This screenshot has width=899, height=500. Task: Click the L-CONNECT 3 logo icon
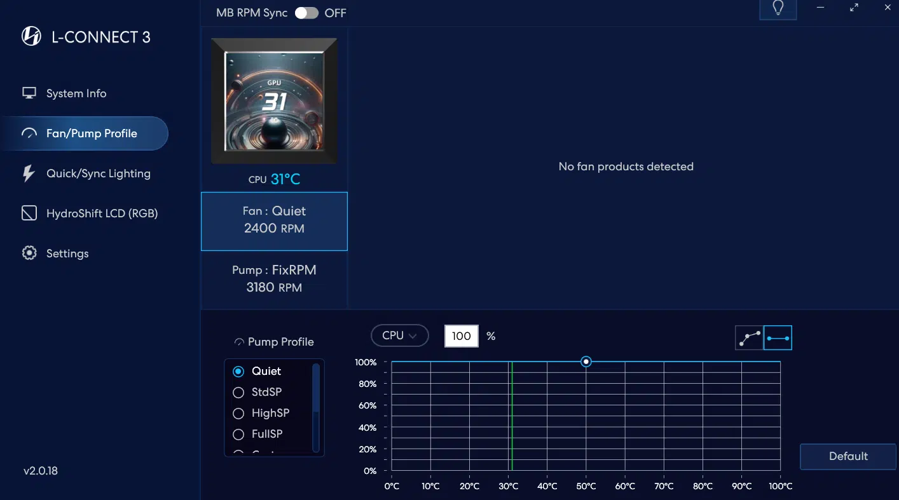pyautogui.click(x=31, y=37)
